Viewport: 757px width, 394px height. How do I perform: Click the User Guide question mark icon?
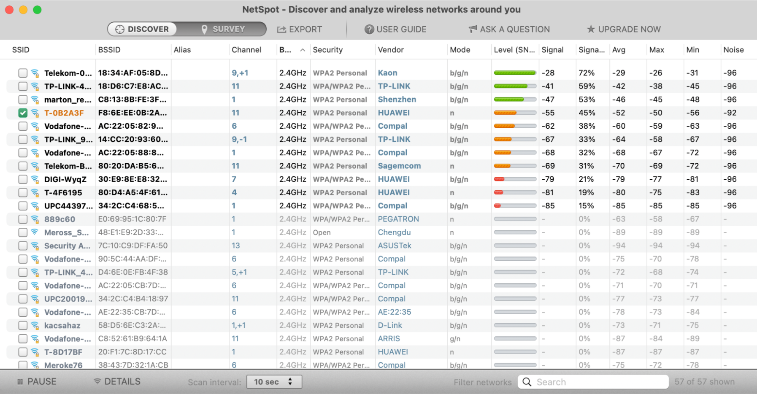click(x=369, y=29)
